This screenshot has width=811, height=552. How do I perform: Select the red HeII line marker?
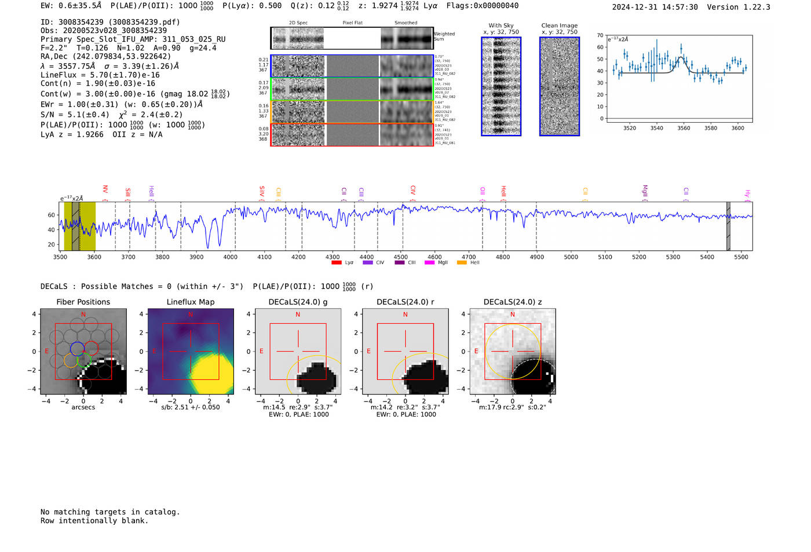click(503, 192)
